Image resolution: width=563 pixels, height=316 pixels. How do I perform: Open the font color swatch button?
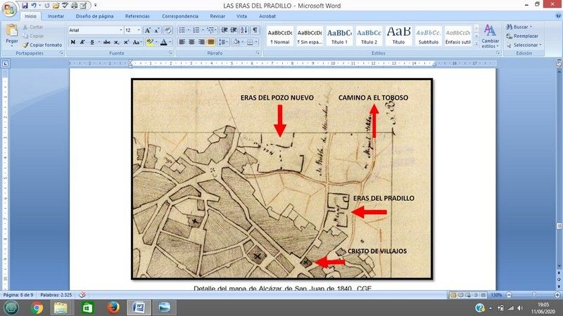(163, 42)
